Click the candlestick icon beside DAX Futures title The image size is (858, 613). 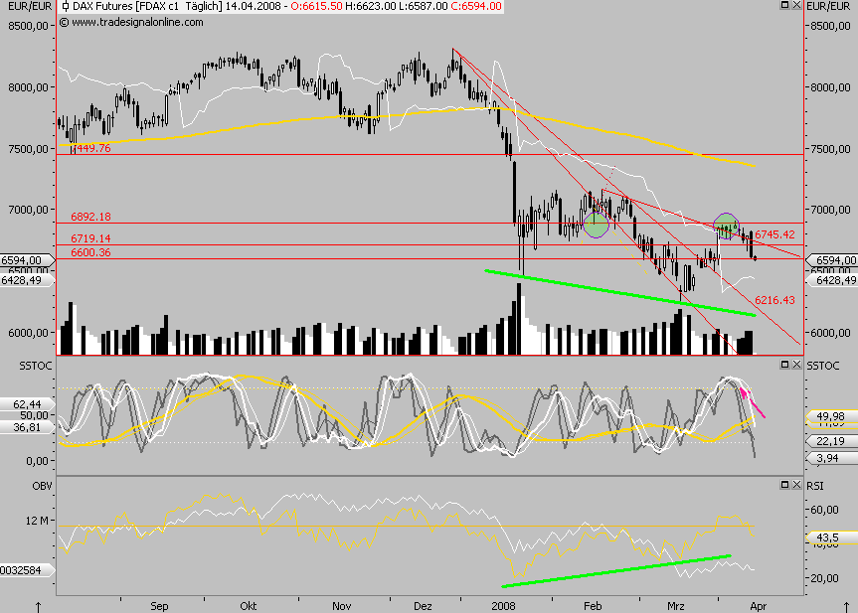pos(66,7)
